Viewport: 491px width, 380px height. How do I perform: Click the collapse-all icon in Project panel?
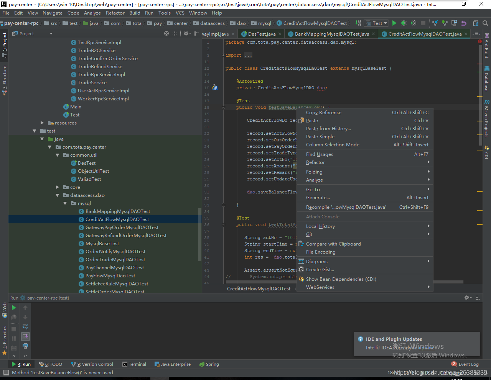(175, 33)
